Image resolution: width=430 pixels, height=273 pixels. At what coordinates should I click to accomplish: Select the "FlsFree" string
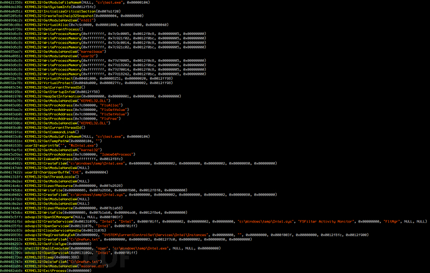(110, 119)
